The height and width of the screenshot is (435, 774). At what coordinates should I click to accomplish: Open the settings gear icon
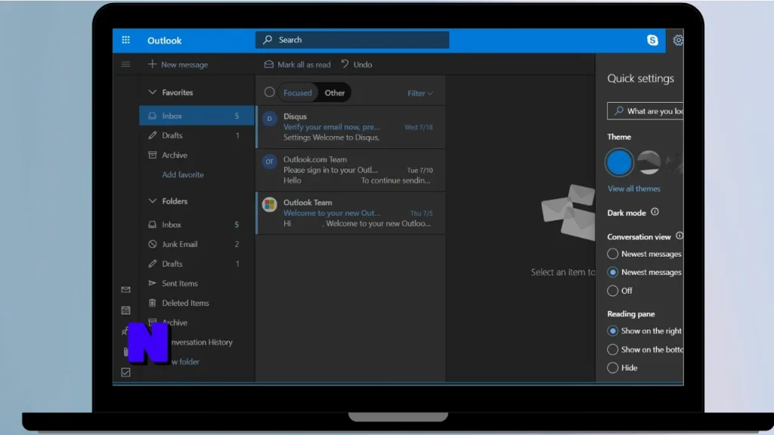pos(678,40)
